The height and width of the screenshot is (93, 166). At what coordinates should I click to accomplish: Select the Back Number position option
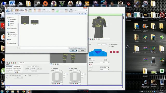coord(9,72)
